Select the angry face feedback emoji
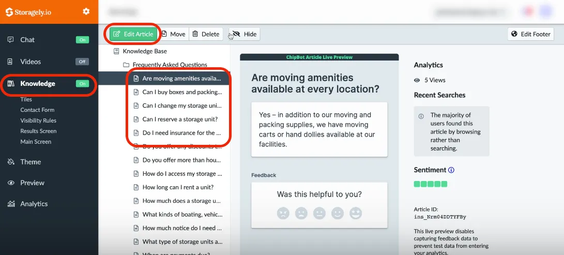564x255 pixels. click(283, 213)
